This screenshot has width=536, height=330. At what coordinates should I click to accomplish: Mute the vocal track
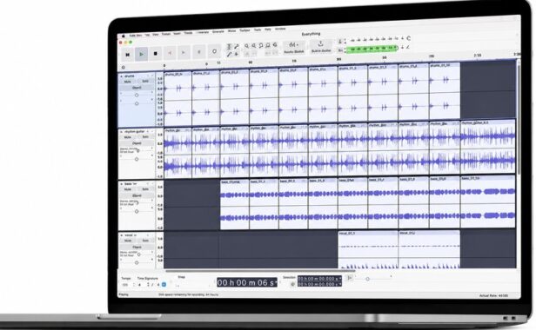point(128,241)
